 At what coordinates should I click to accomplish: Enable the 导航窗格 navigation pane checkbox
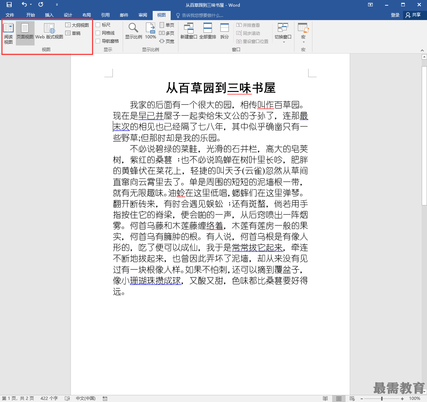(108, 41)
